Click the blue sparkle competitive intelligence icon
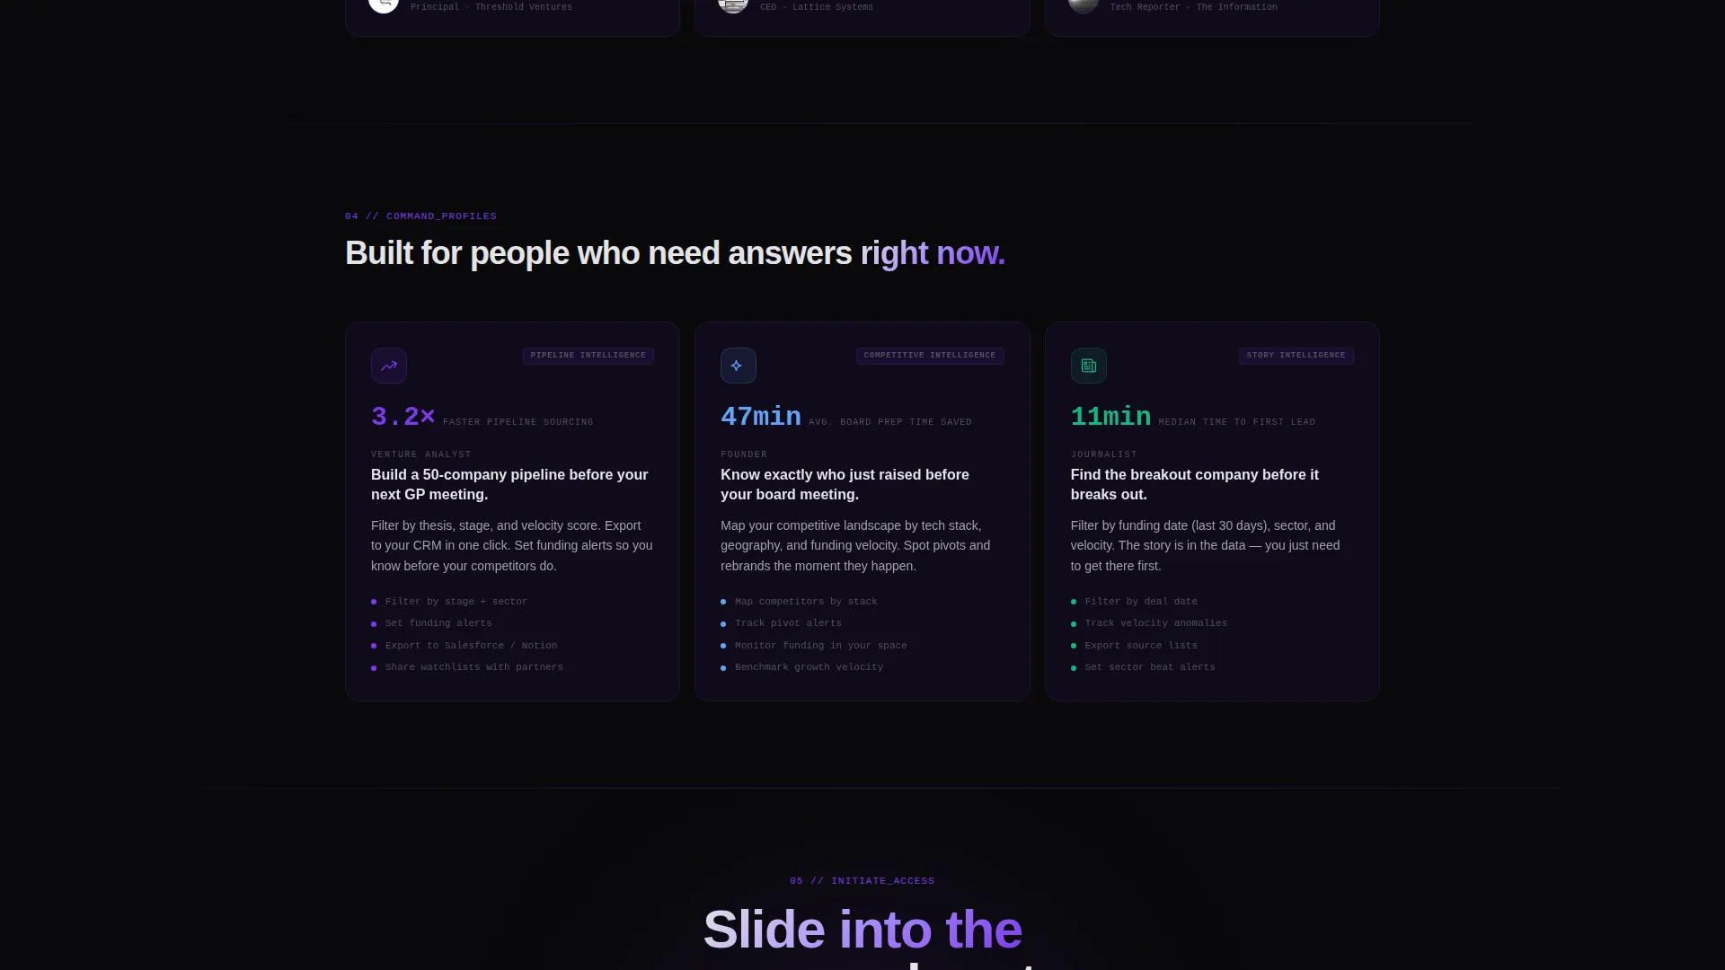Viewport: 1725px width, 970px height. 738,366
